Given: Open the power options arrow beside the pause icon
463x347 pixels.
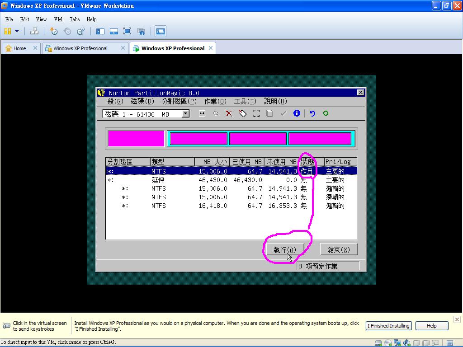Looking at the screenshot, I should [17, 31].
